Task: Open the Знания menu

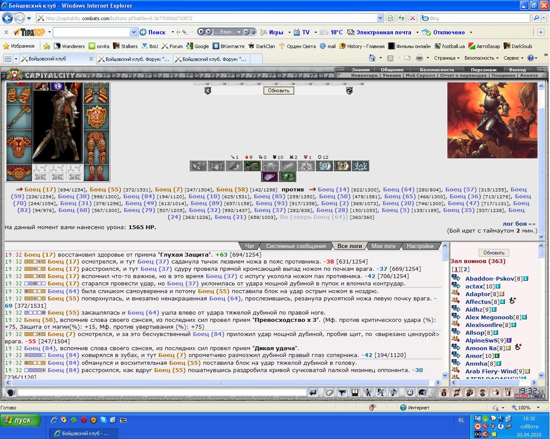Action: point(361,70)
